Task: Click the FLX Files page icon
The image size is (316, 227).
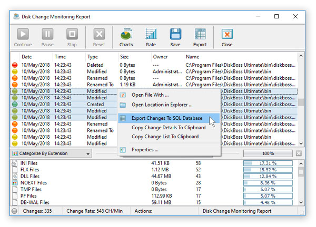Action: (15, 170)
